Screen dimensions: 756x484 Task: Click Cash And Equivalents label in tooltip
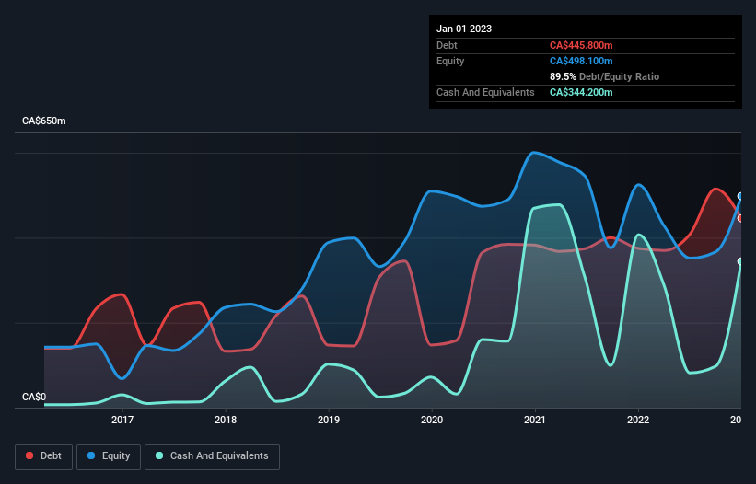485,92
